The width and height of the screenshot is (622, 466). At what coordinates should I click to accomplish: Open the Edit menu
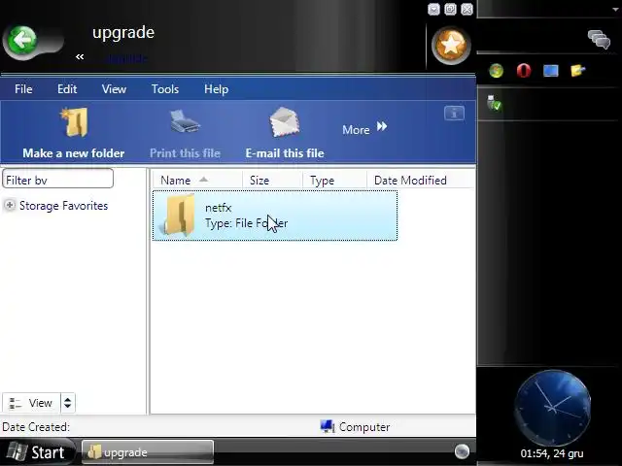(x=67, y=88)
